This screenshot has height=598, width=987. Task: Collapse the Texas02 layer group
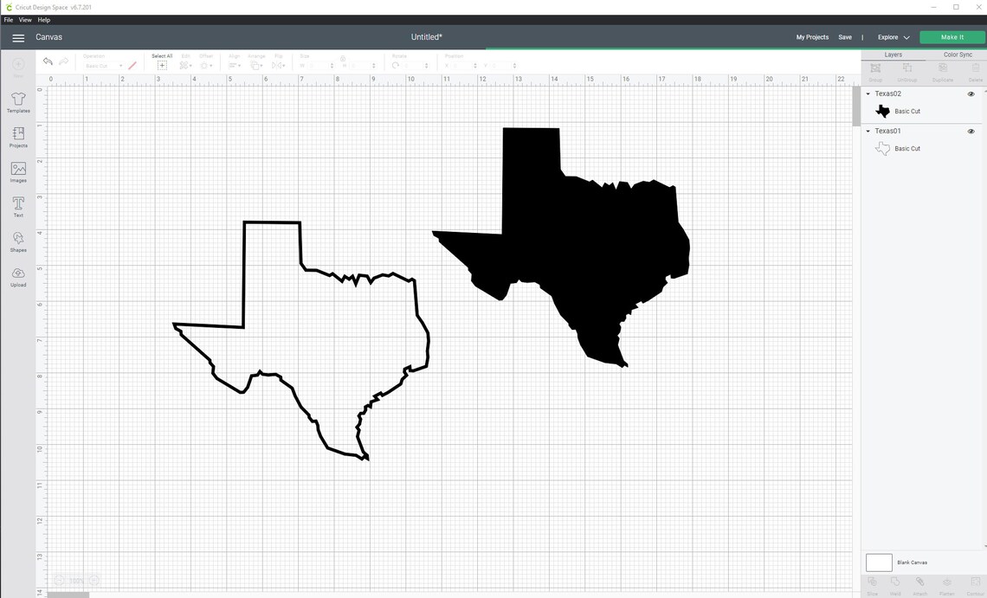pyautogui.click(x=868, y=93)
